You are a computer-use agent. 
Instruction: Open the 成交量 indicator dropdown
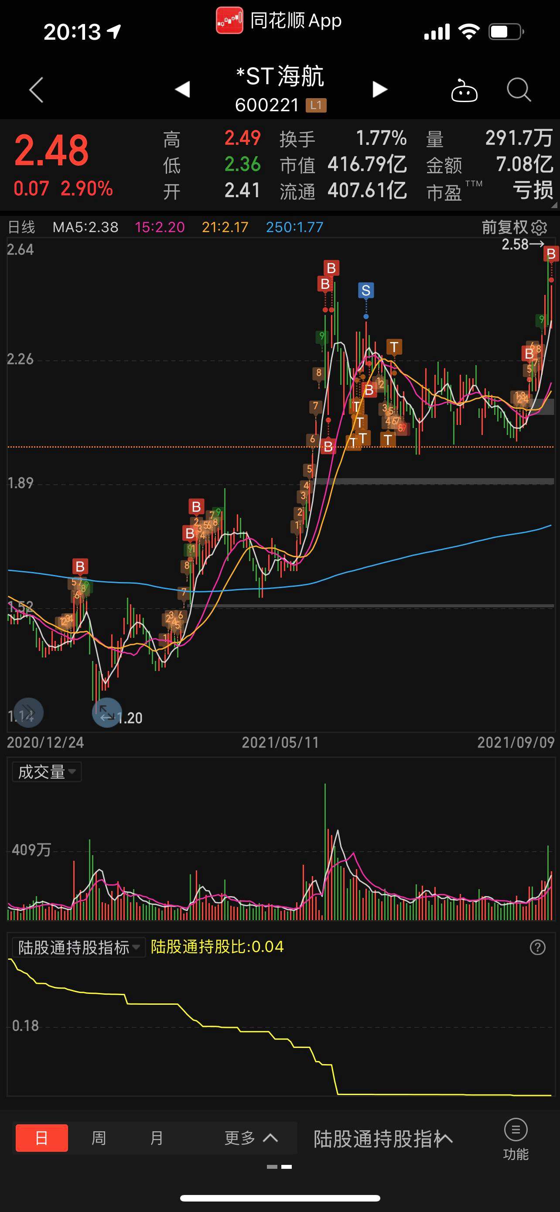pyautogui.click(x=47, y=772)
